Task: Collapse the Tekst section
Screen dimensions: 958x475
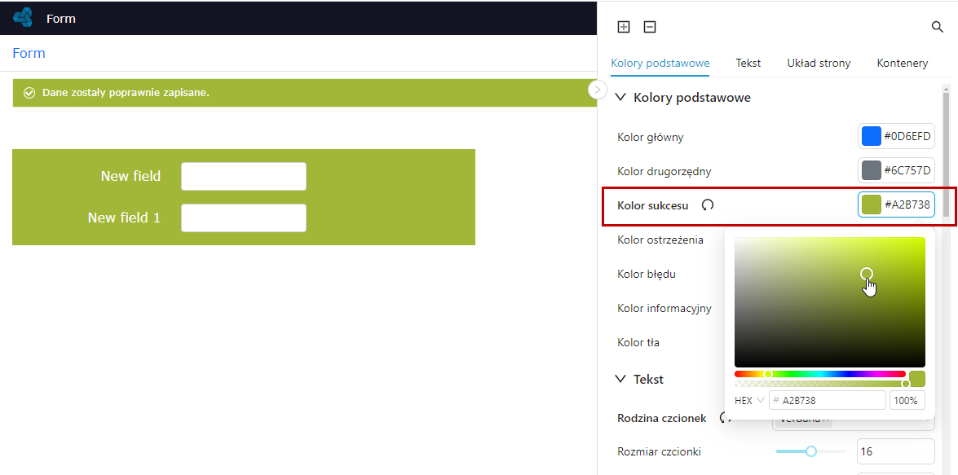Action: [620, 379]
